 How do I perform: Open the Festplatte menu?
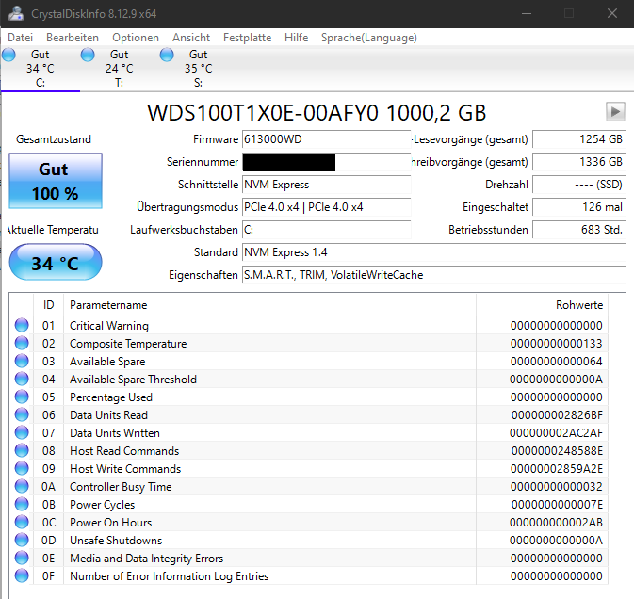pyautogui.click(x=248, y=38)
